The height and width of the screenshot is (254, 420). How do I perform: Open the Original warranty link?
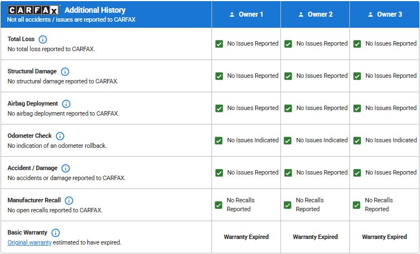[x=29, y=242]
